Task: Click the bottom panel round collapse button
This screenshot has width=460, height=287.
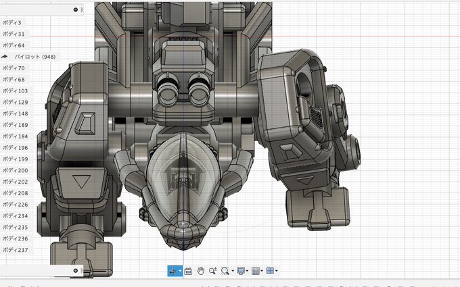Action: coord(75,271)
